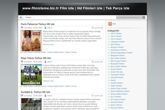Open Macera Filmleri category
The width and height of the screenshot is (165, 110).
tap(117, 108)
